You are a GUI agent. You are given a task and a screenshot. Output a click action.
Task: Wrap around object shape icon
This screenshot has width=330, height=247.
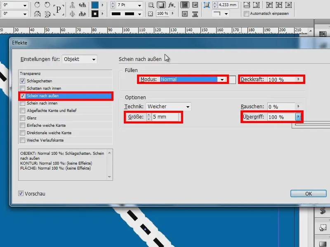pos(184,14)
